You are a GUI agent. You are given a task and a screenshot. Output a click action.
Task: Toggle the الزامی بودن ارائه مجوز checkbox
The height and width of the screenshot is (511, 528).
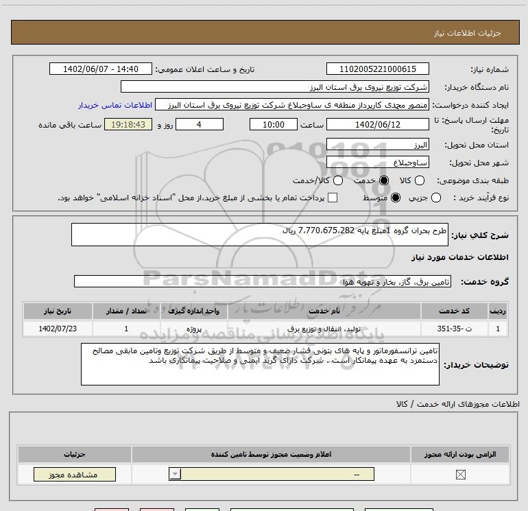pos(460,475)
